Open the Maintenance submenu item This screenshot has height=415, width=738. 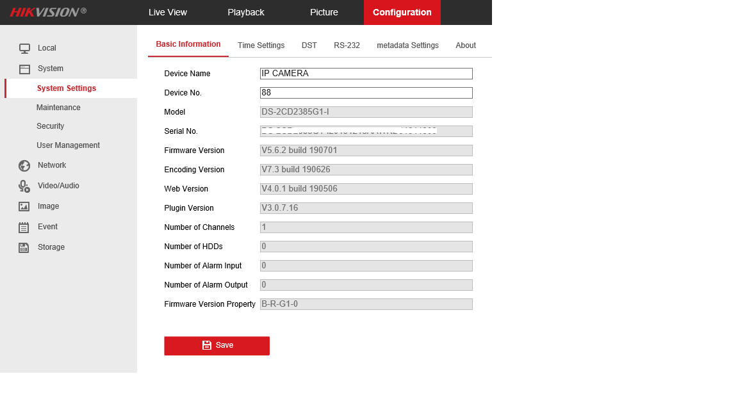[58, 108]
